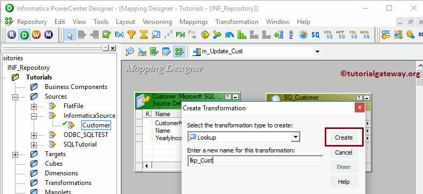Viewport: 423px width, 194px height.
Task: Select the arrow pointer tool
Action: pos(70,35)
